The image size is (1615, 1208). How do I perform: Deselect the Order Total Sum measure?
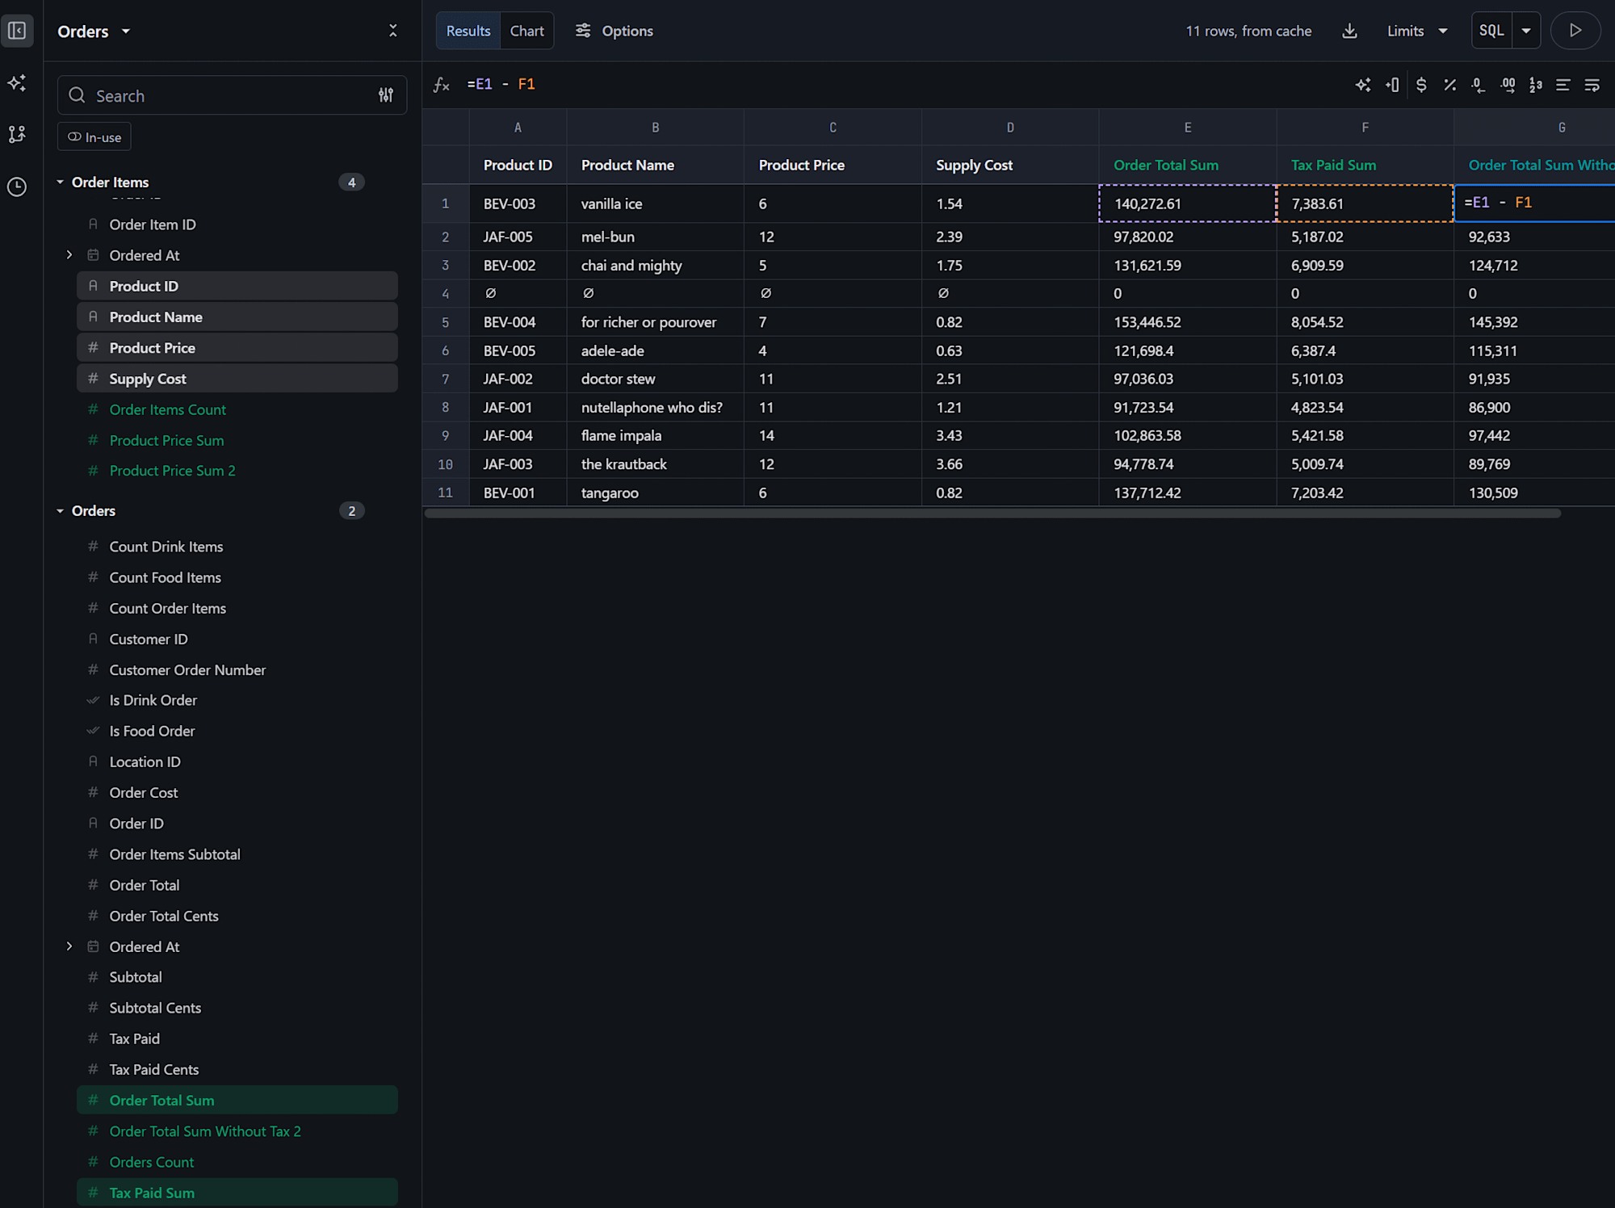pos(237,1100)
